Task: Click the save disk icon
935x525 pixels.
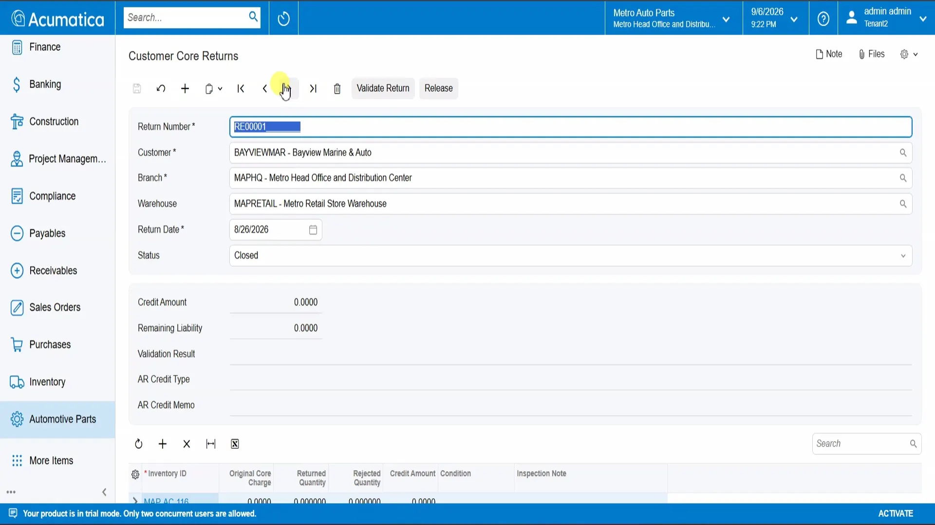Action: point(137,88)
